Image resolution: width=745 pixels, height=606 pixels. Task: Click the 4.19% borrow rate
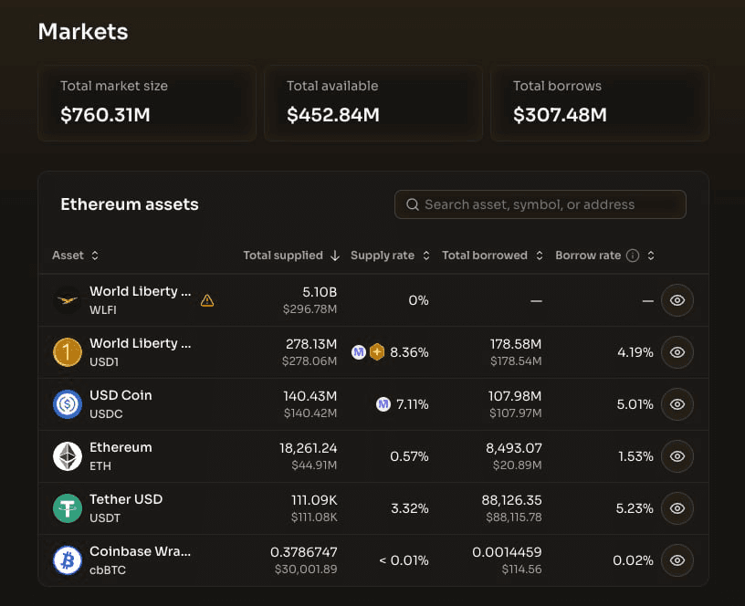[635, 352]
